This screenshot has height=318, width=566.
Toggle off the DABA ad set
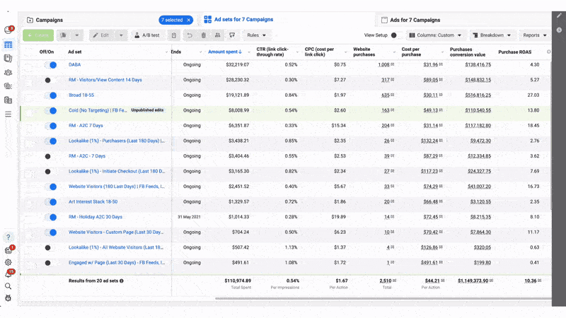pyautogui.click(x=50, y=65)
